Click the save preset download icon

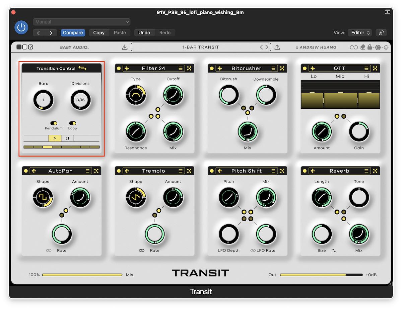coord(125,47)
